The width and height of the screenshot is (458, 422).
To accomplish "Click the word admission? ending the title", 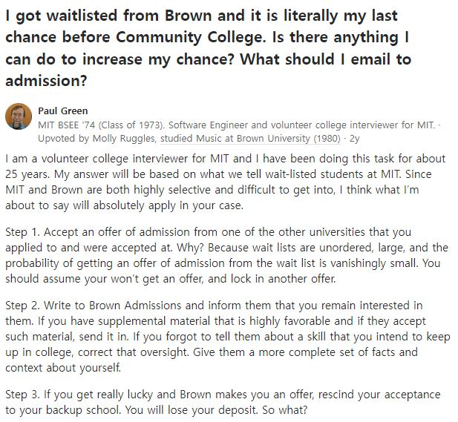I will pos(46,81).
